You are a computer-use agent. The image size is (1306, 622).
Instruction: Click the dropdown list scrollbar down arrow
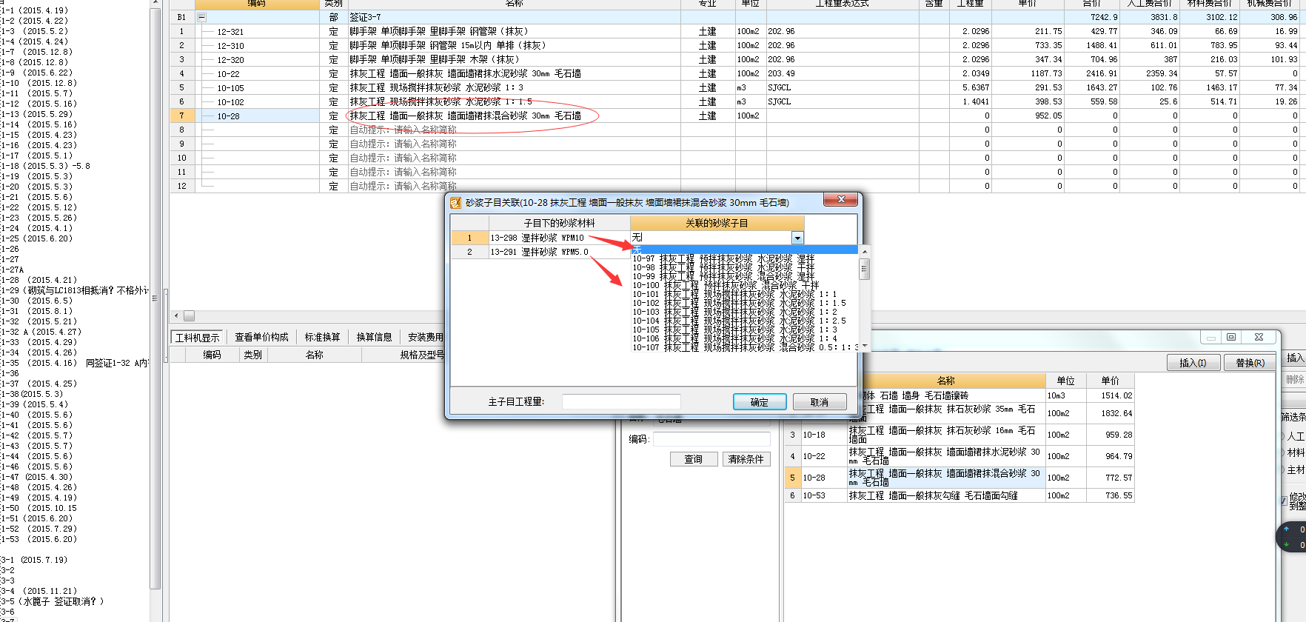[864, 346]
